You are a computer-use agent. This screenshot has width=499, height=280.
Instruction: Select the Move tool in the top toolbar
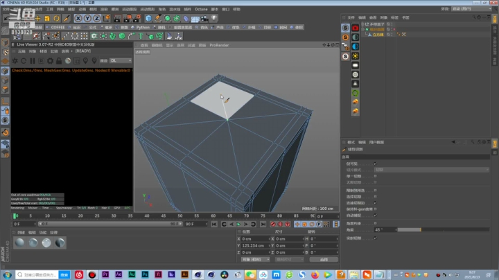coord(38,19)
